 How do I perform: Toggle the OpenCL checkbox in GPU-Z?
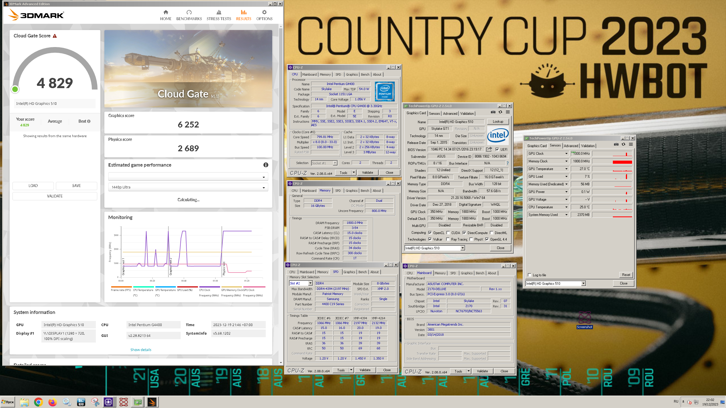pos(430,233)
